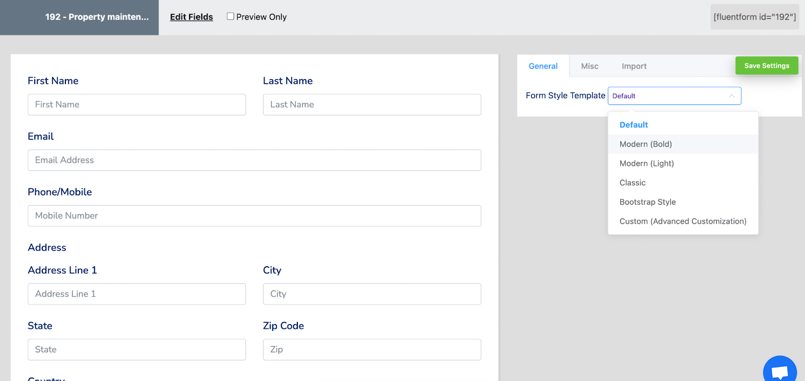Open the Import tab
Screen dimensions: 805x381
click(634, 66)
